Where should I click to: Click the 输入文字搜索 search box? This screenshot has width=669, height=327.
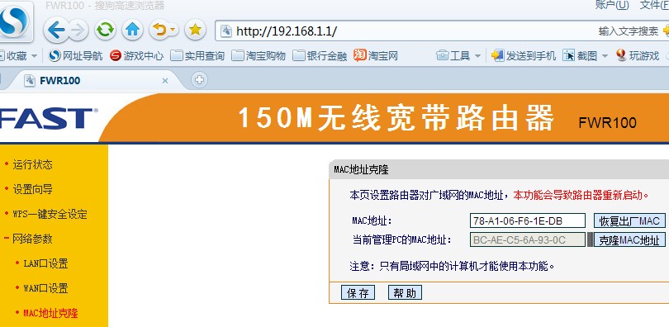(629, 31)
